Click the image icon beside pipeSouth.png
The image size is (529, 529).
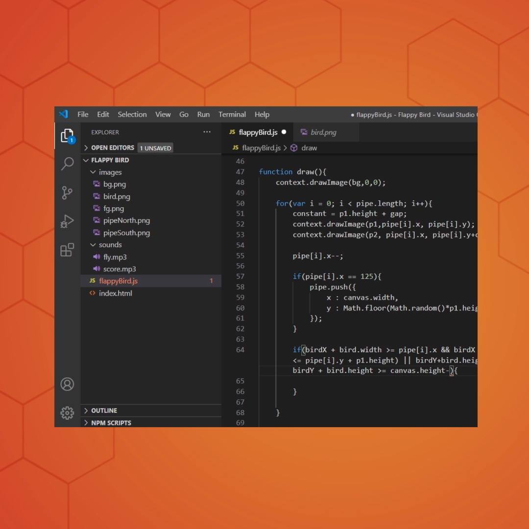[96, 233]
